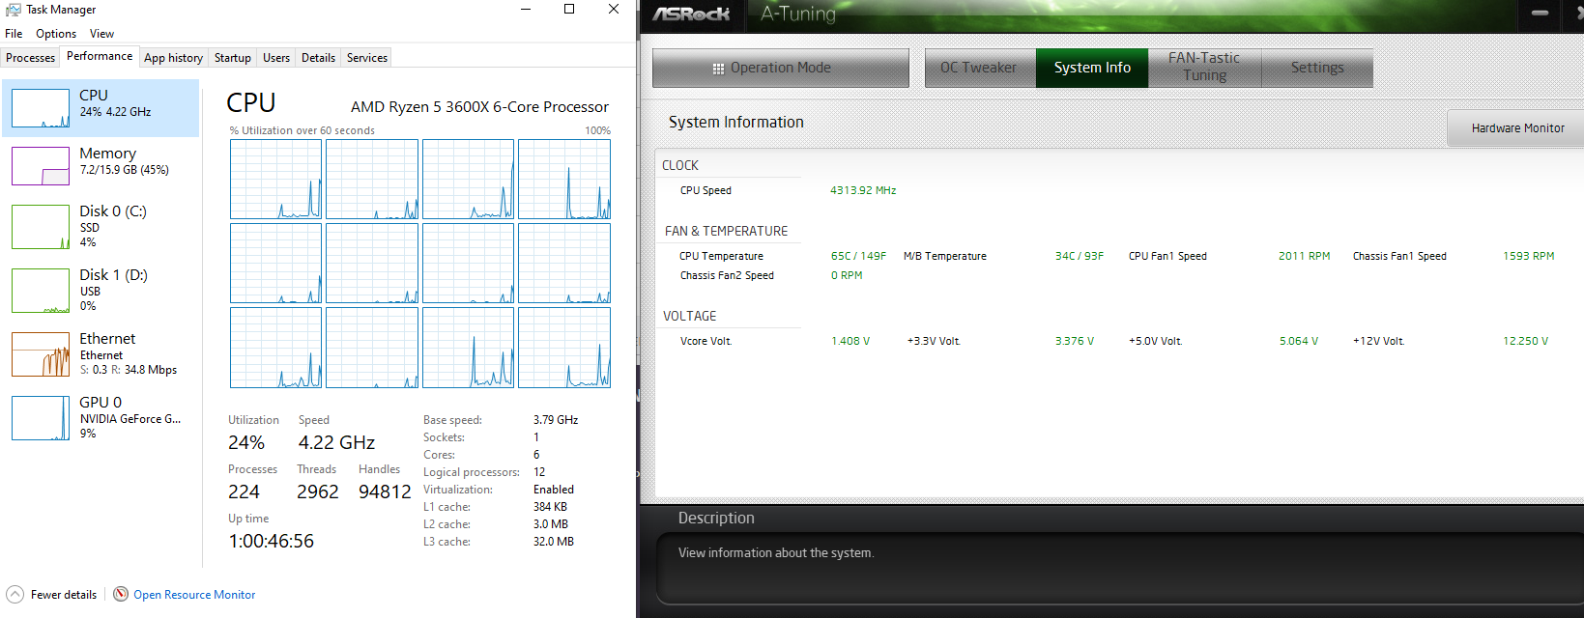The height and width of the screenshot is (618, 1584).
Task: Click the Resource Monitor gauge icon
Action: [x=121, y=595]
